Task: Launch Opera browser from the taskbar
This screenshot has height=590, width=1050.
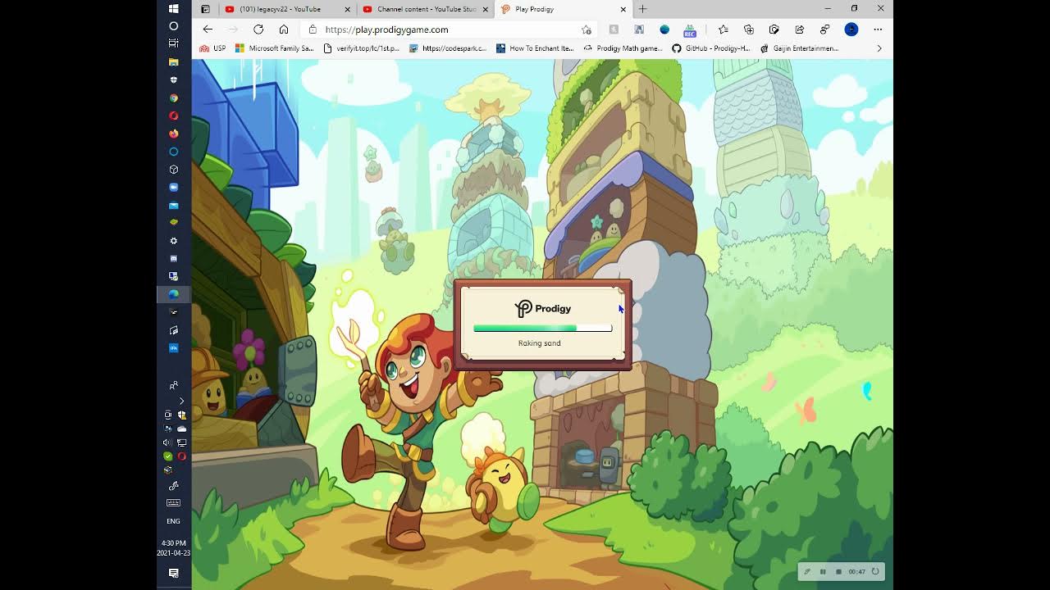Action: pyautogui.click(x=173, y=116)
